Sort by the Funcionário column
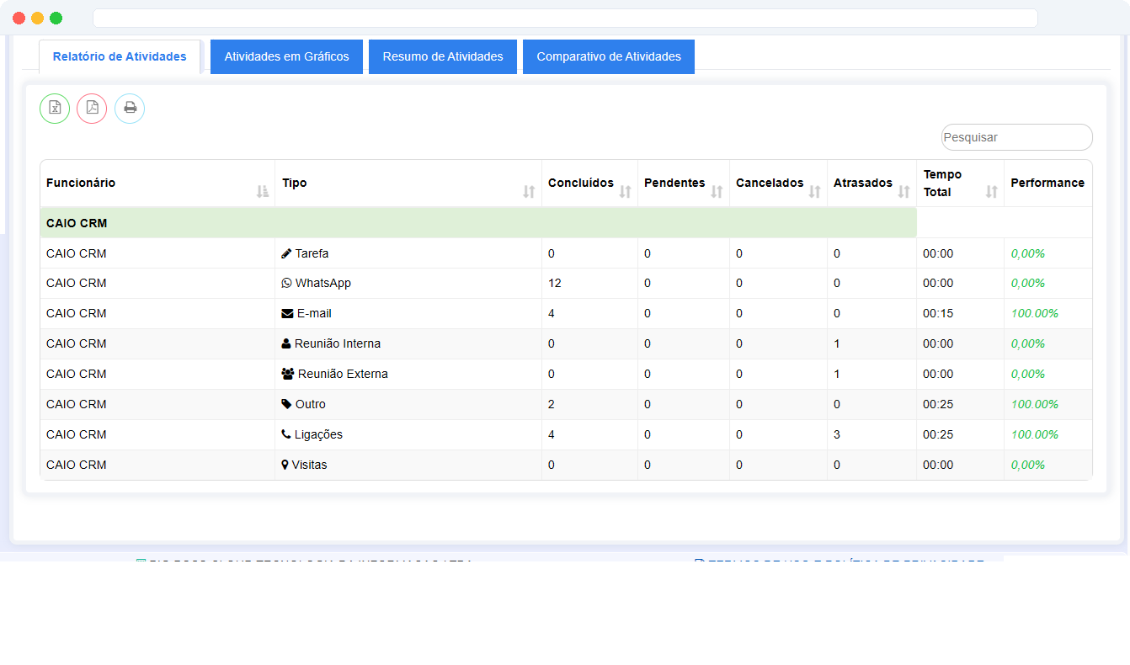This screenshot has height=665, width=1130. (x=262, y=192)
